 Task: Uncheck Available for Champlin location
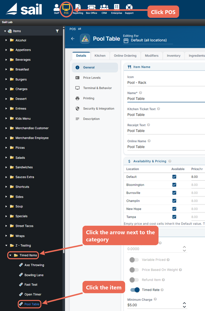pyautogui.click(x=174, y=201)
